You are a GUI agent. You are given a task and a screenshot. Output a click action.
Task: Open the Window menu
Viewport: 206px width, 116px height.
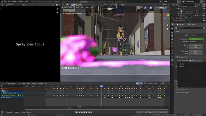(21, 2)
